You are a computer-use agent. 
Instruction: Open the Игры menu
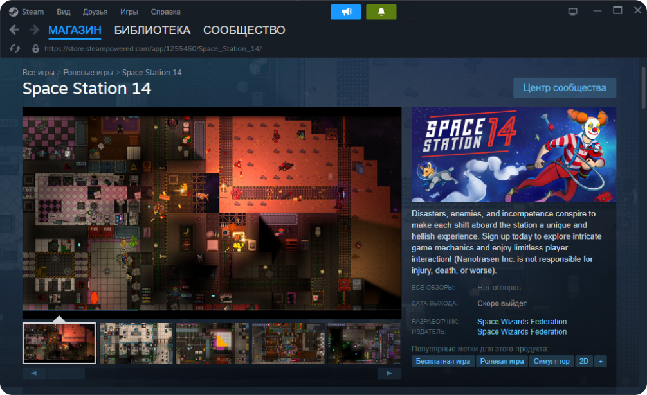point(129,12)
